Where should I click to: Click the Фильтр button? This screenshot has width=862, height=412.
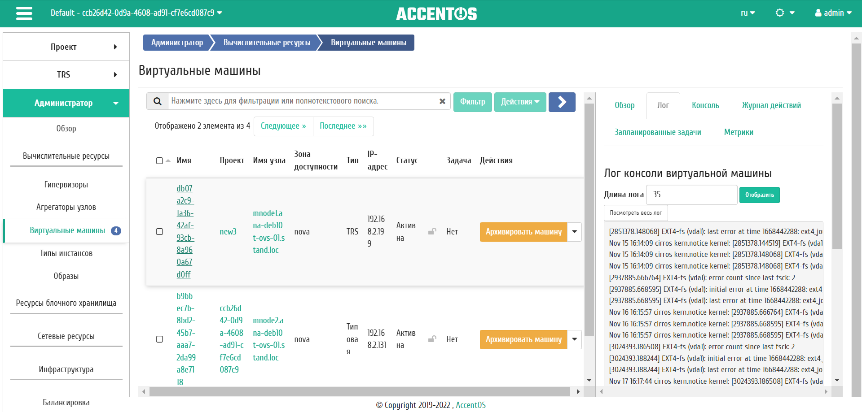coord(473,102)
